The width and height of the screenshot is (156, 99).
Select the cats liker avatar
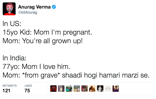pyautogui.click(x=92, y=89)
